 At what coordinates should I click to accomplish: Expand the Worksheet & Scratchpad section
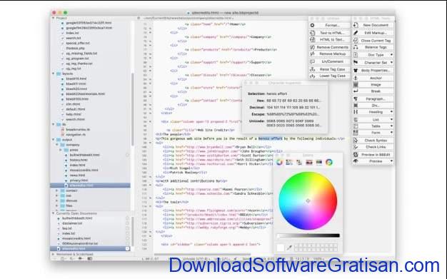[54, 254]
